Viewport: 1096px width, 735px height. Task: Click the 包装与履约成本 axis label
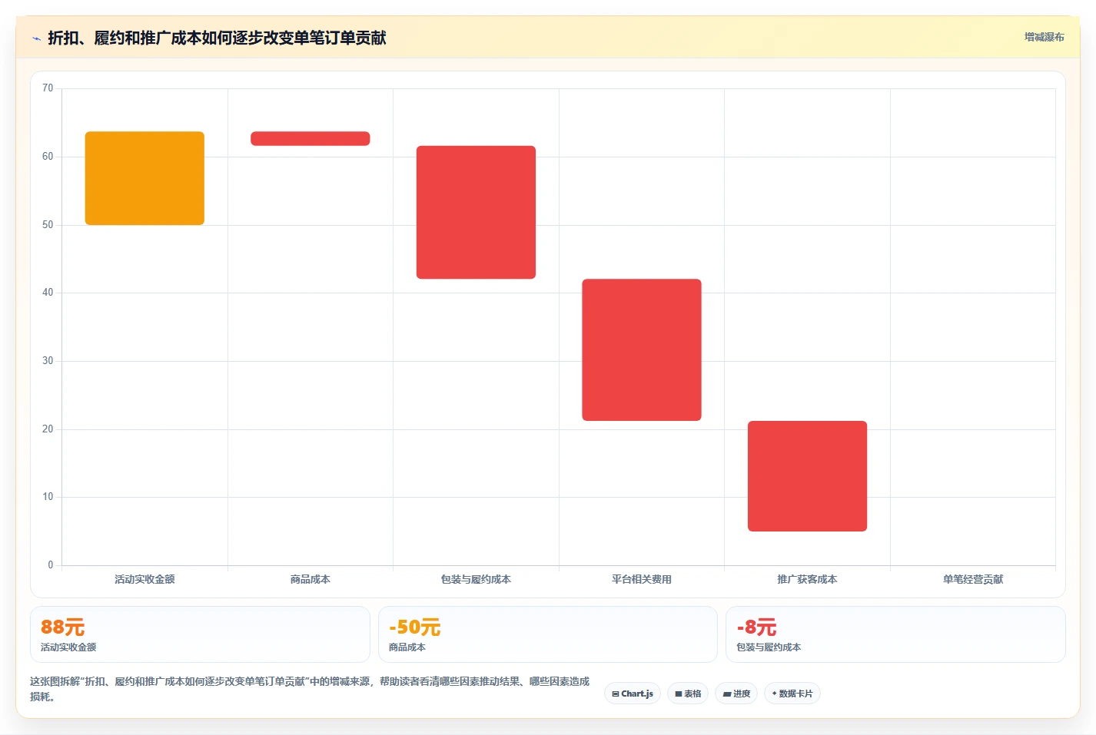[476, 579]
